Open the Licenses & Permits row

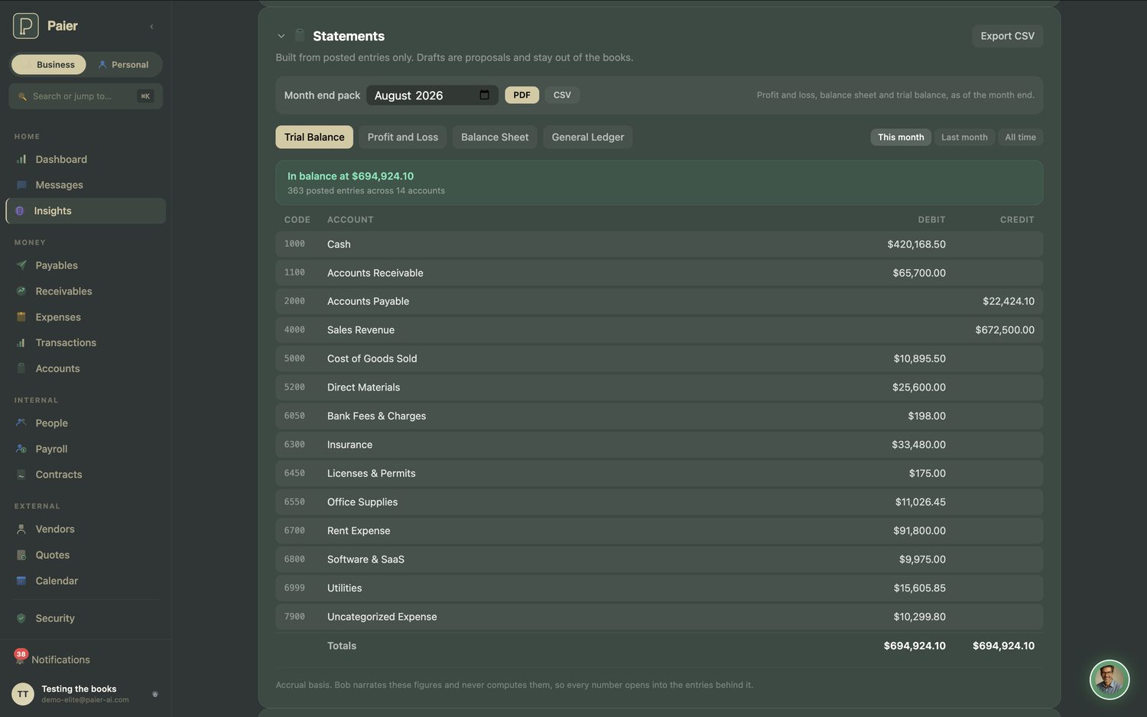659,473
